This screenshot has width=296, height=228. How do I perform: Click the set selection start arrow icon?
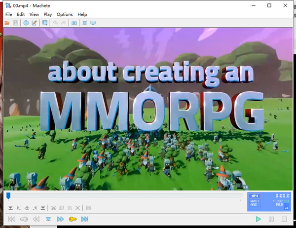tap(19, 208)
